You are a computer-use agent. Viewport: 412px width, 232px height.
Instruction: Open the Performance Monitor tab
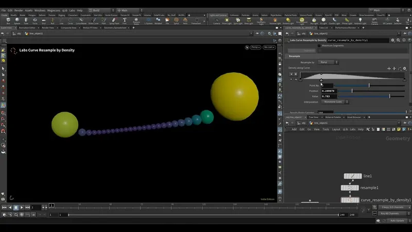click(x=345, y=28)
